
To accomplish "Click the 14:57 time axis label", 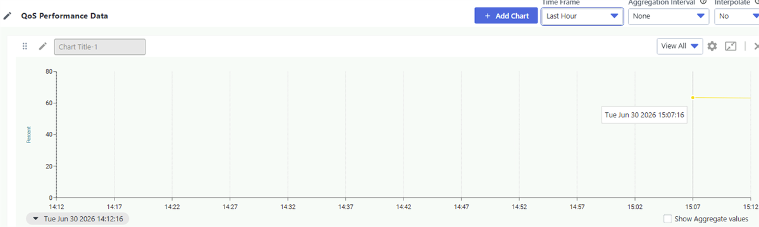I will [577, 206].
